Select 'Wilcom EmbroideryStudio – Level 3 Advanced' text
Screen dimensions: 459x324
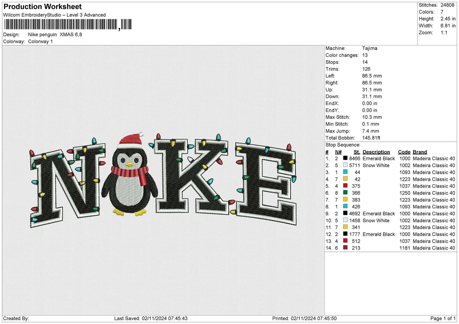click(54, 15)
